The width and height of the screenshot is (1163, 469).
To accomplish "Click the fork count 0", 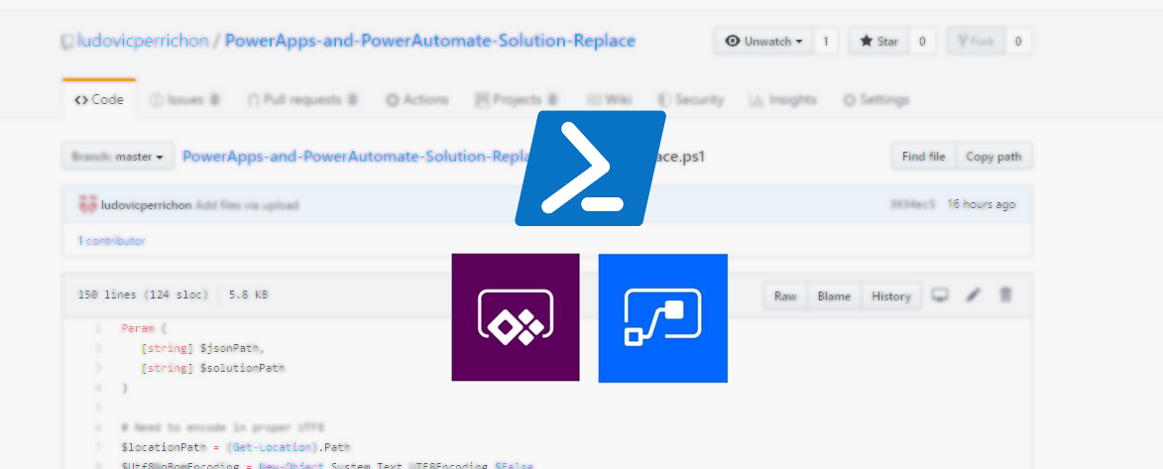I will click(x=1017, y=42).
